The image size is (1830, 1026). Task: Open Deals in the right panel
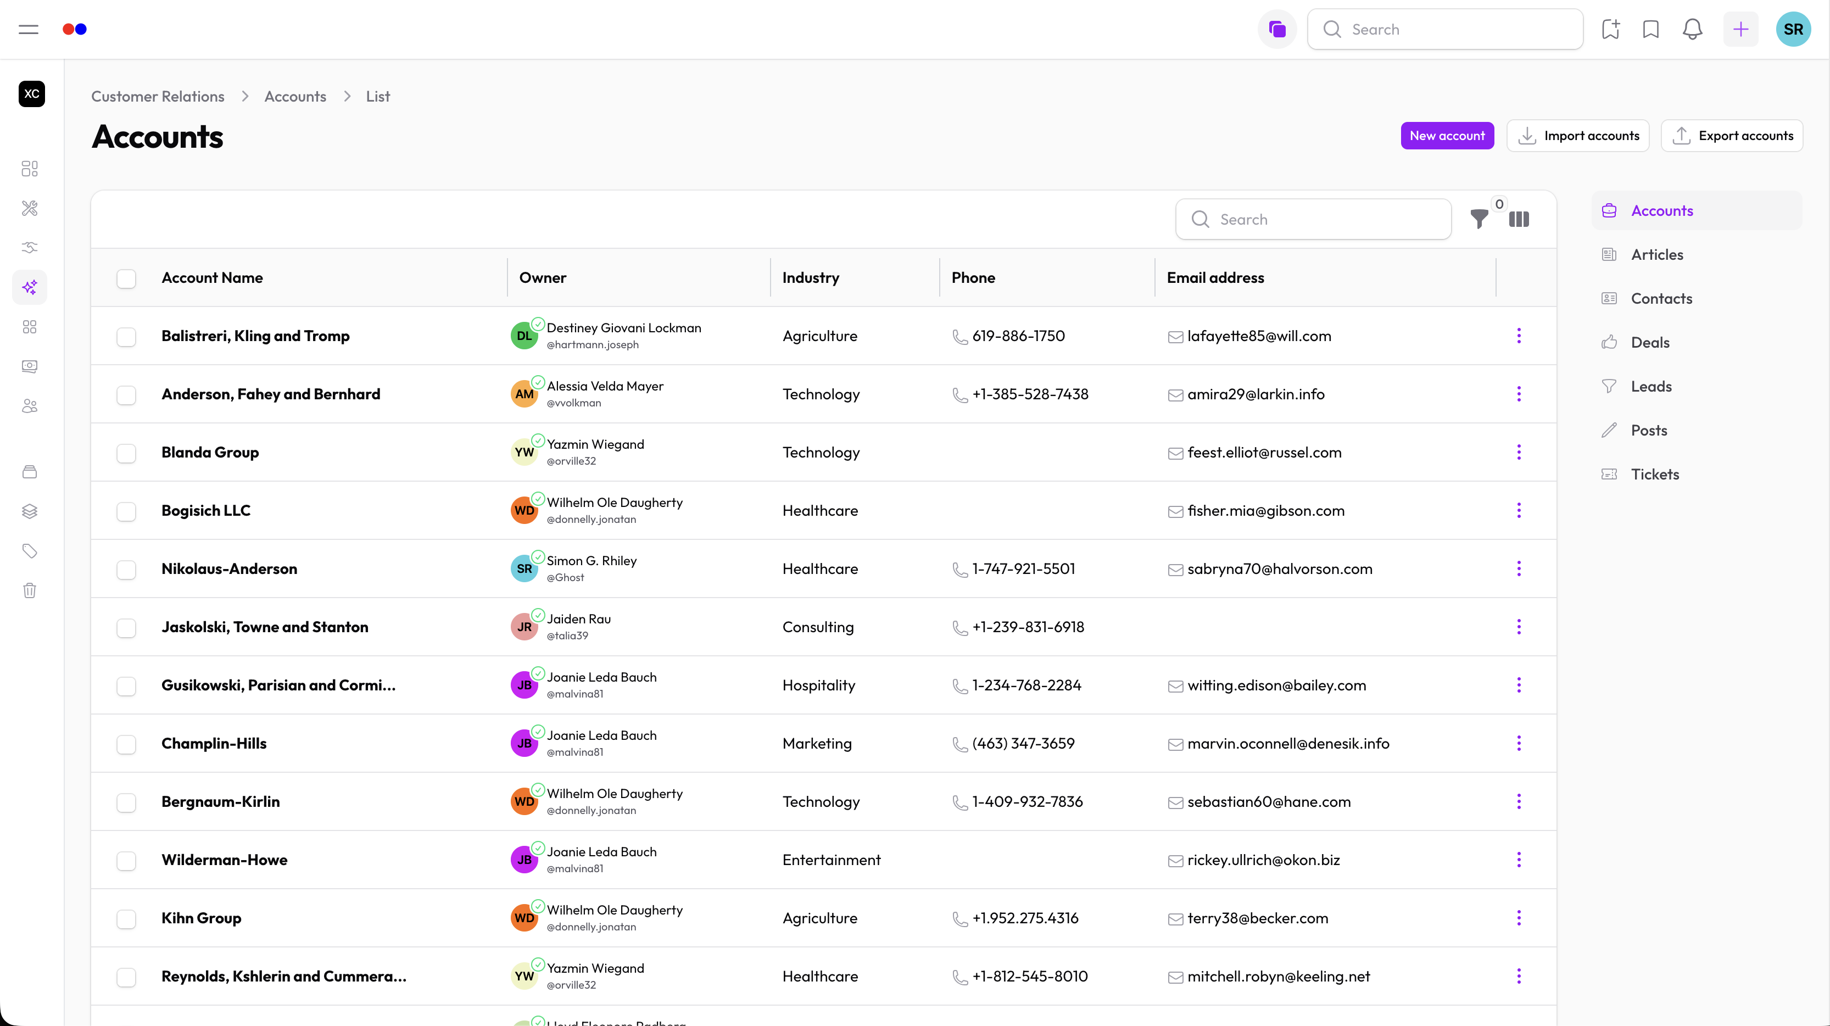pos(1697,343)
